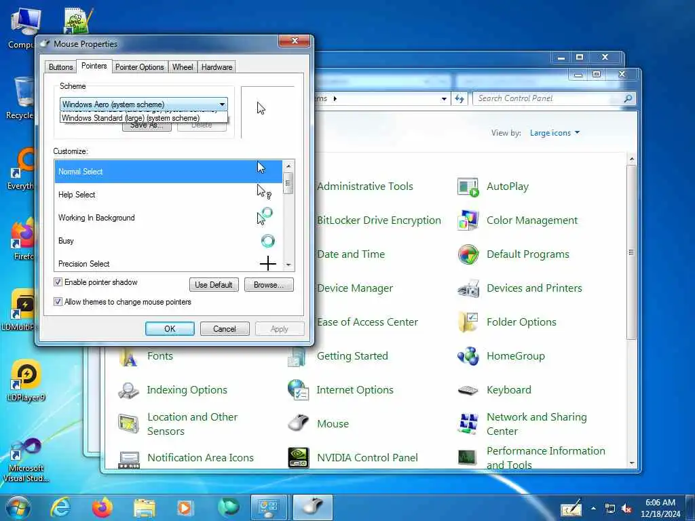Click the Customize list scrollbar thumb
The width and height of the screenshot is (695, 521).
pyautogui.click(x=288, y=183)
